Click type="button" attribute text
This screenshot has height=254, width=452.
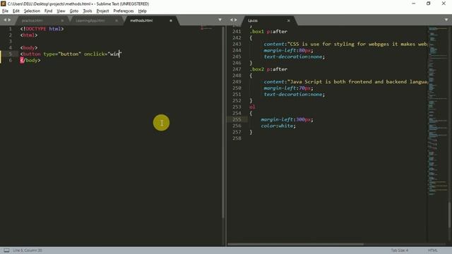pyautogui.click(x=62, y=54)
